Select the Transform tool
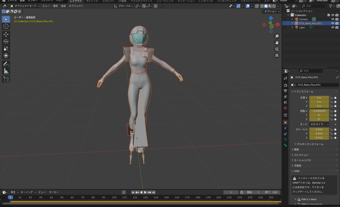Image resolution: width=340 pixels, height=207 pixels. (x=6, y=56)
